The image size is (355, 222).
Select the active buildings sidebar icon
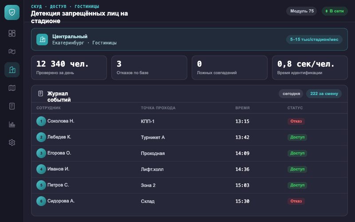coord(12,70)
